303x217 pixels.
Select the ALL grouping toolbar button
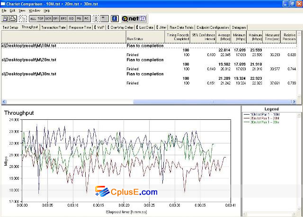[33, 19]
